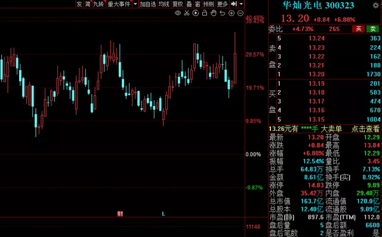Select the scissors cut tool

point(187,13)
